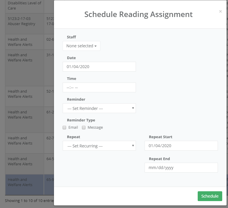Tick the Message reminder checkbox
This screenshot has width=228, height=208.
tap(84, 128)
